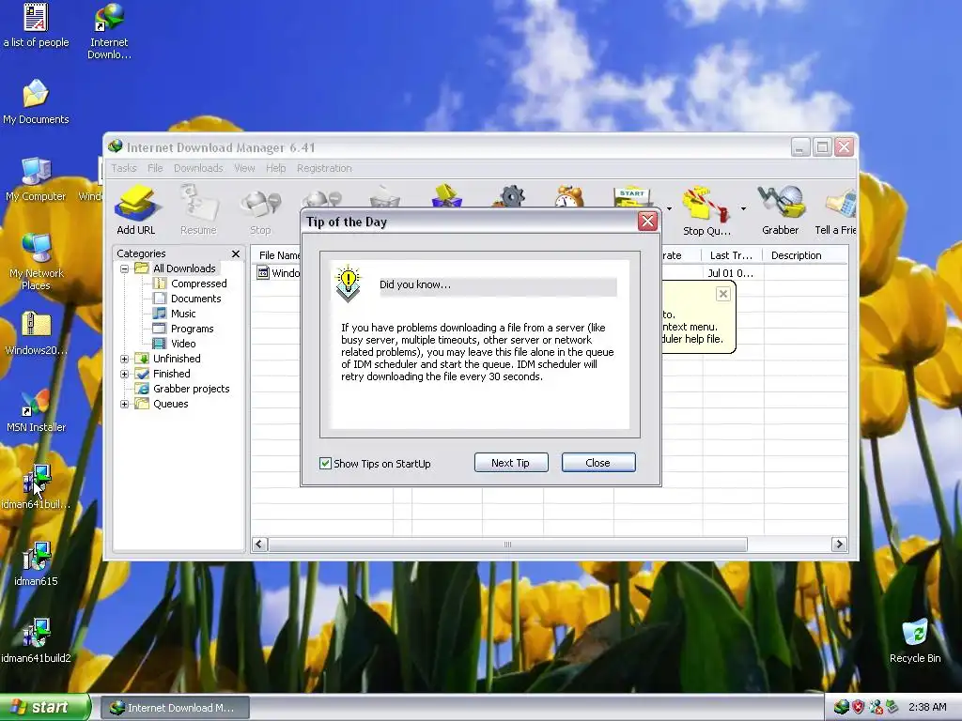Image resolution: width=962 pixels, height=721 pixels.
Task: Expand the Finished tree node
Action: pyautogui.click(x=125, y=374)
